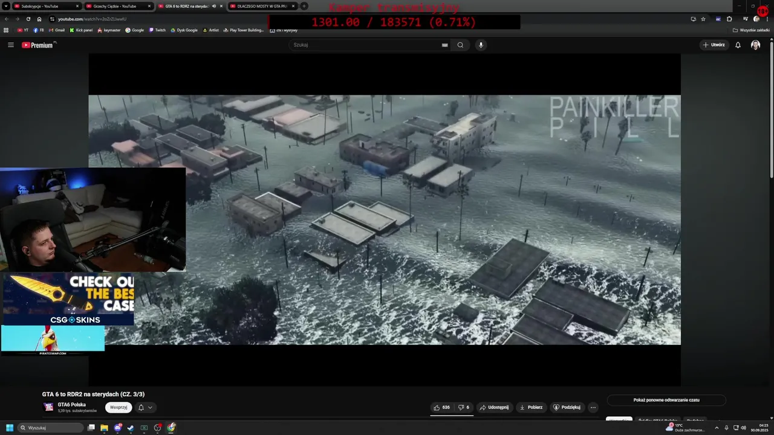Click Udostępnij share button
The height and width of the screenshot is (435, 774).
coord(494,407)
